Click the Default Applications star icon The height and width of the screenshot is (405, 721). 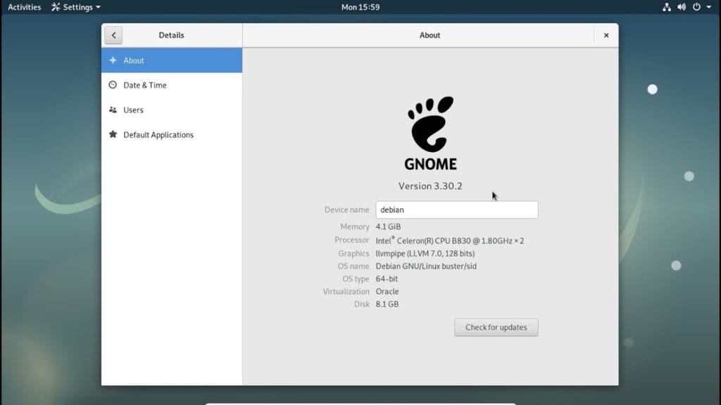(x=113, y=135)
